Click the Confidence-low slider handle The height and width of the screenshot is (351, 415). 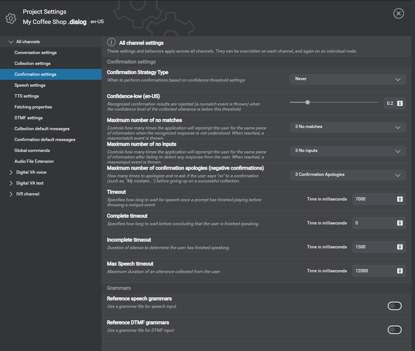pos(308,102)
